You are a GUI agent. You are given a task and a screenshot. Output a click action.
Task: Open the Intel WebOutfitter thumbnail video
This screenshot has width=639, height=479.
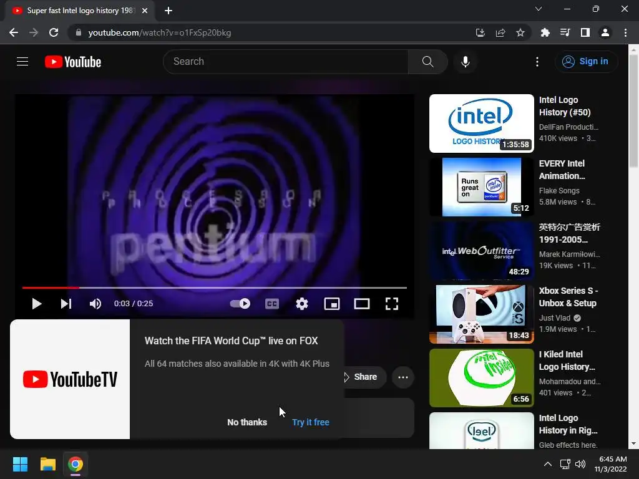coord(482,251)
